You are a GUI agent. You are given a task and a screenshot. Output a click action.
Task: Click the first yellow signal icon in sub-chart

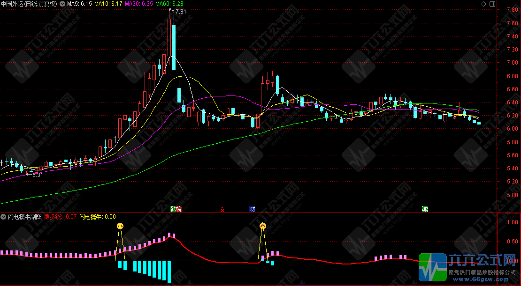click(120, 226)
